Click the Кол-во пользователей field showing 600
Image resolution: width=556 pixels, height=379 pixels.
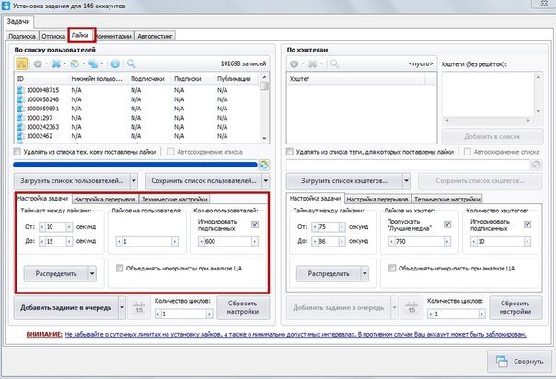click(228, 242)
